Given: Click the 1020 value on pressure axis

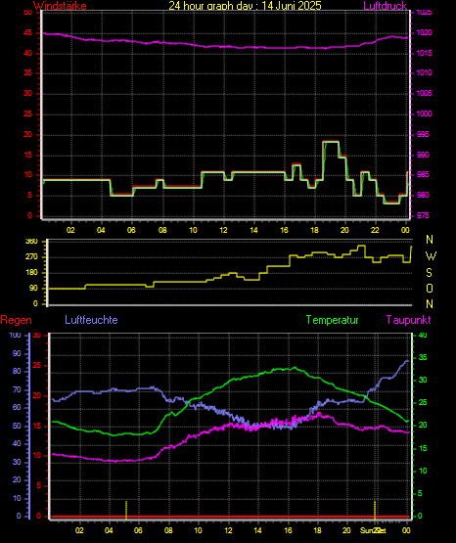Looking at the screenshot, I should tap(424, 32).
